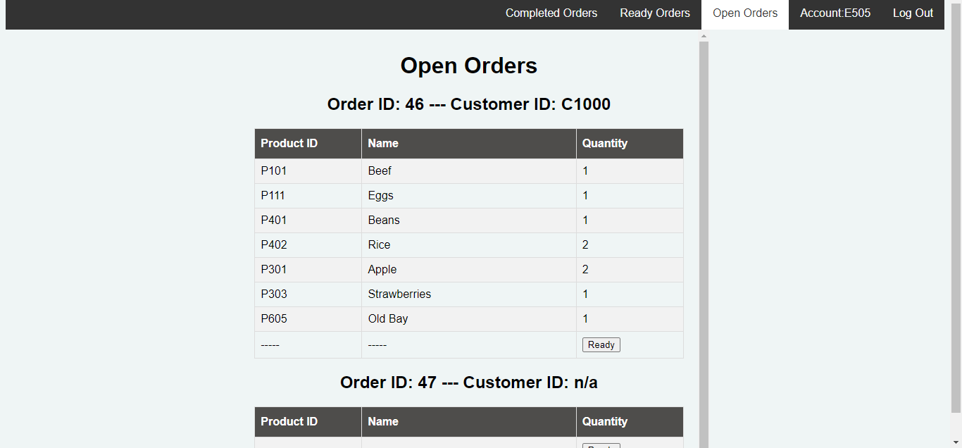Select the Open Orders navigation tab
962x448 pixels.
point(744,13)
